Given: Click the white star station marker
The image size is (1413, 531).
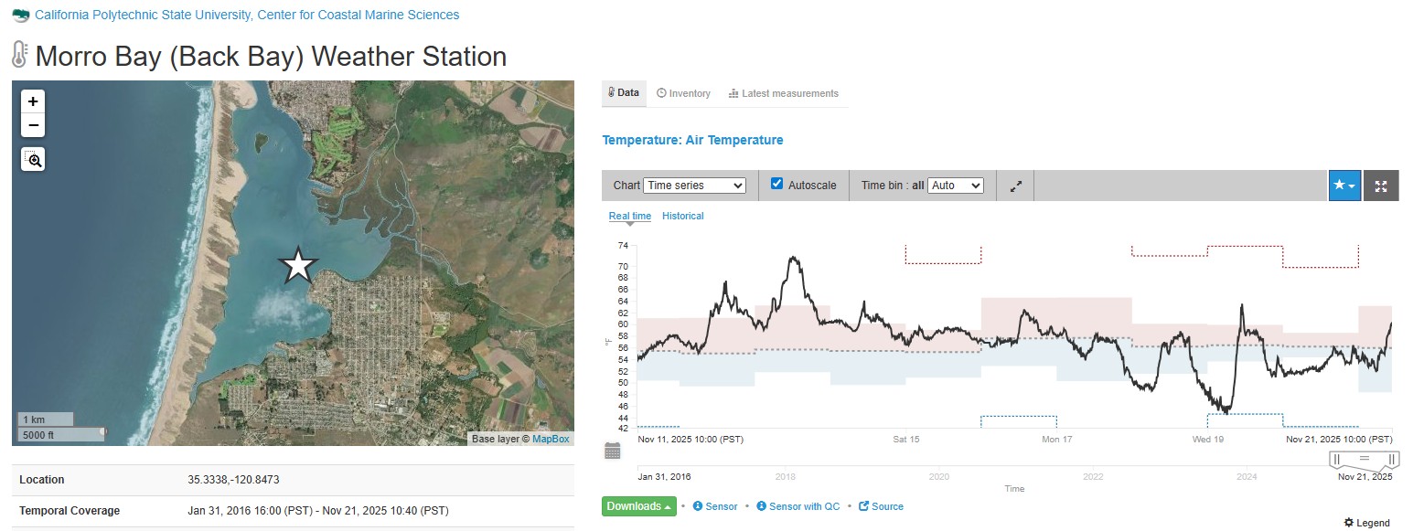Looking at the screenshot, I should [x=298, y=266].
